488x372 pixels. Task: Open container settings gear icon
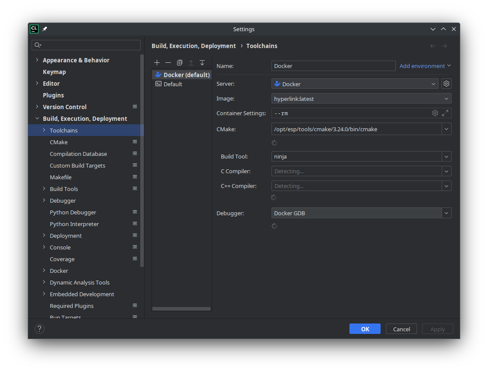435,113
